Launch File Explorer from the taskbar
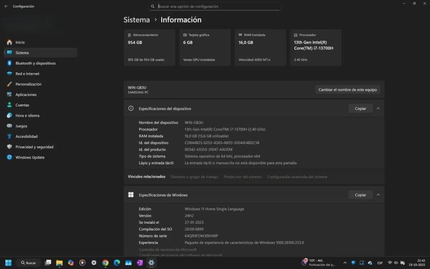Viewport: 430px width, 269px height. (59, 263)
